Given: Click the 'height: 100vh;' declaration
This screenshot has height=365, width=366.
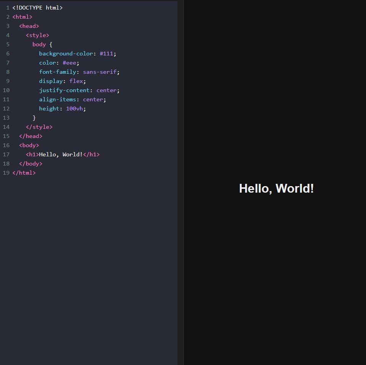Looking at the screenshot, I should 62,109.
